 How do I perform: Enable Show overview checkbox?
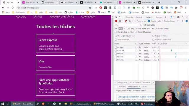116,39
